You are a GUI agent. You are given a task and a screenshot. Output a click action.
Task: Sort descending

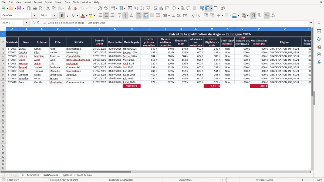click(142, 8)
